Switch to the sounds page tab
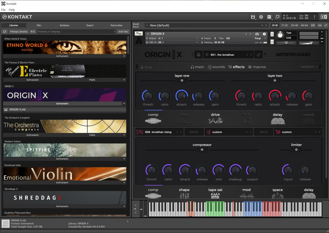The width and height of the screenshot is (329, 233). click(x=216, y=67)
